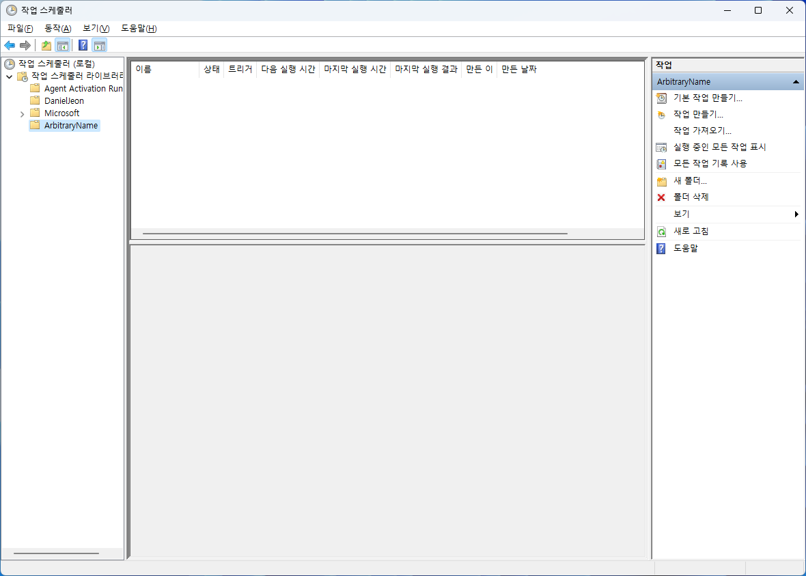Click 보기 action entry
Image resolution: width=806 pixels, height=576 pixels.
tap(681, 214)
